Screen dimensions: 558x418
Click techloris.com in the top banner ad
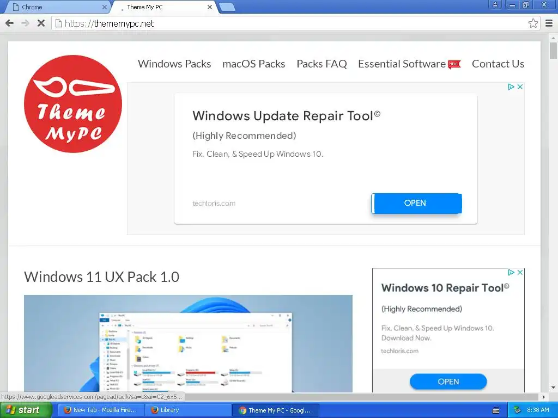point(214,204)
